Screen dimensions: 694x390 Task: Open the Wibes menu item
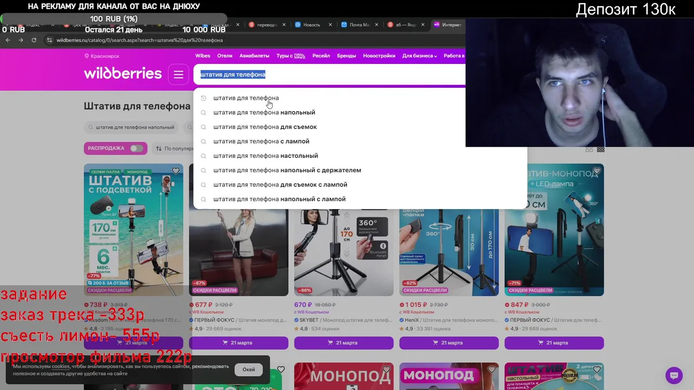203,56
